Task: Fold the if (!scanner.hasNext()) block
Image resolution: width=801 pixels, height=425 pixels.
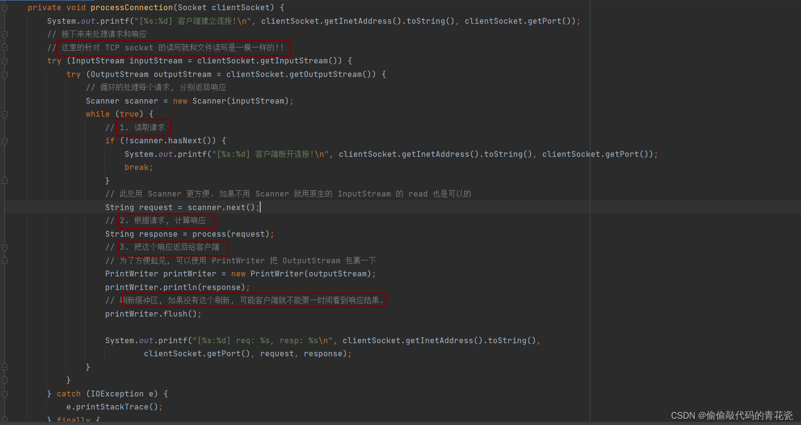Action: point(5,141)
